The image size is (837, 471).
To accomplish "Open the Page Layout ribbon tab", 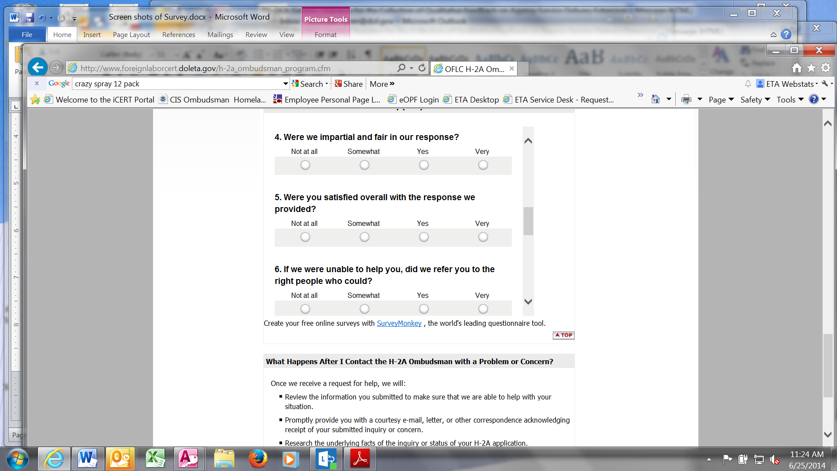I will [131, 35].
